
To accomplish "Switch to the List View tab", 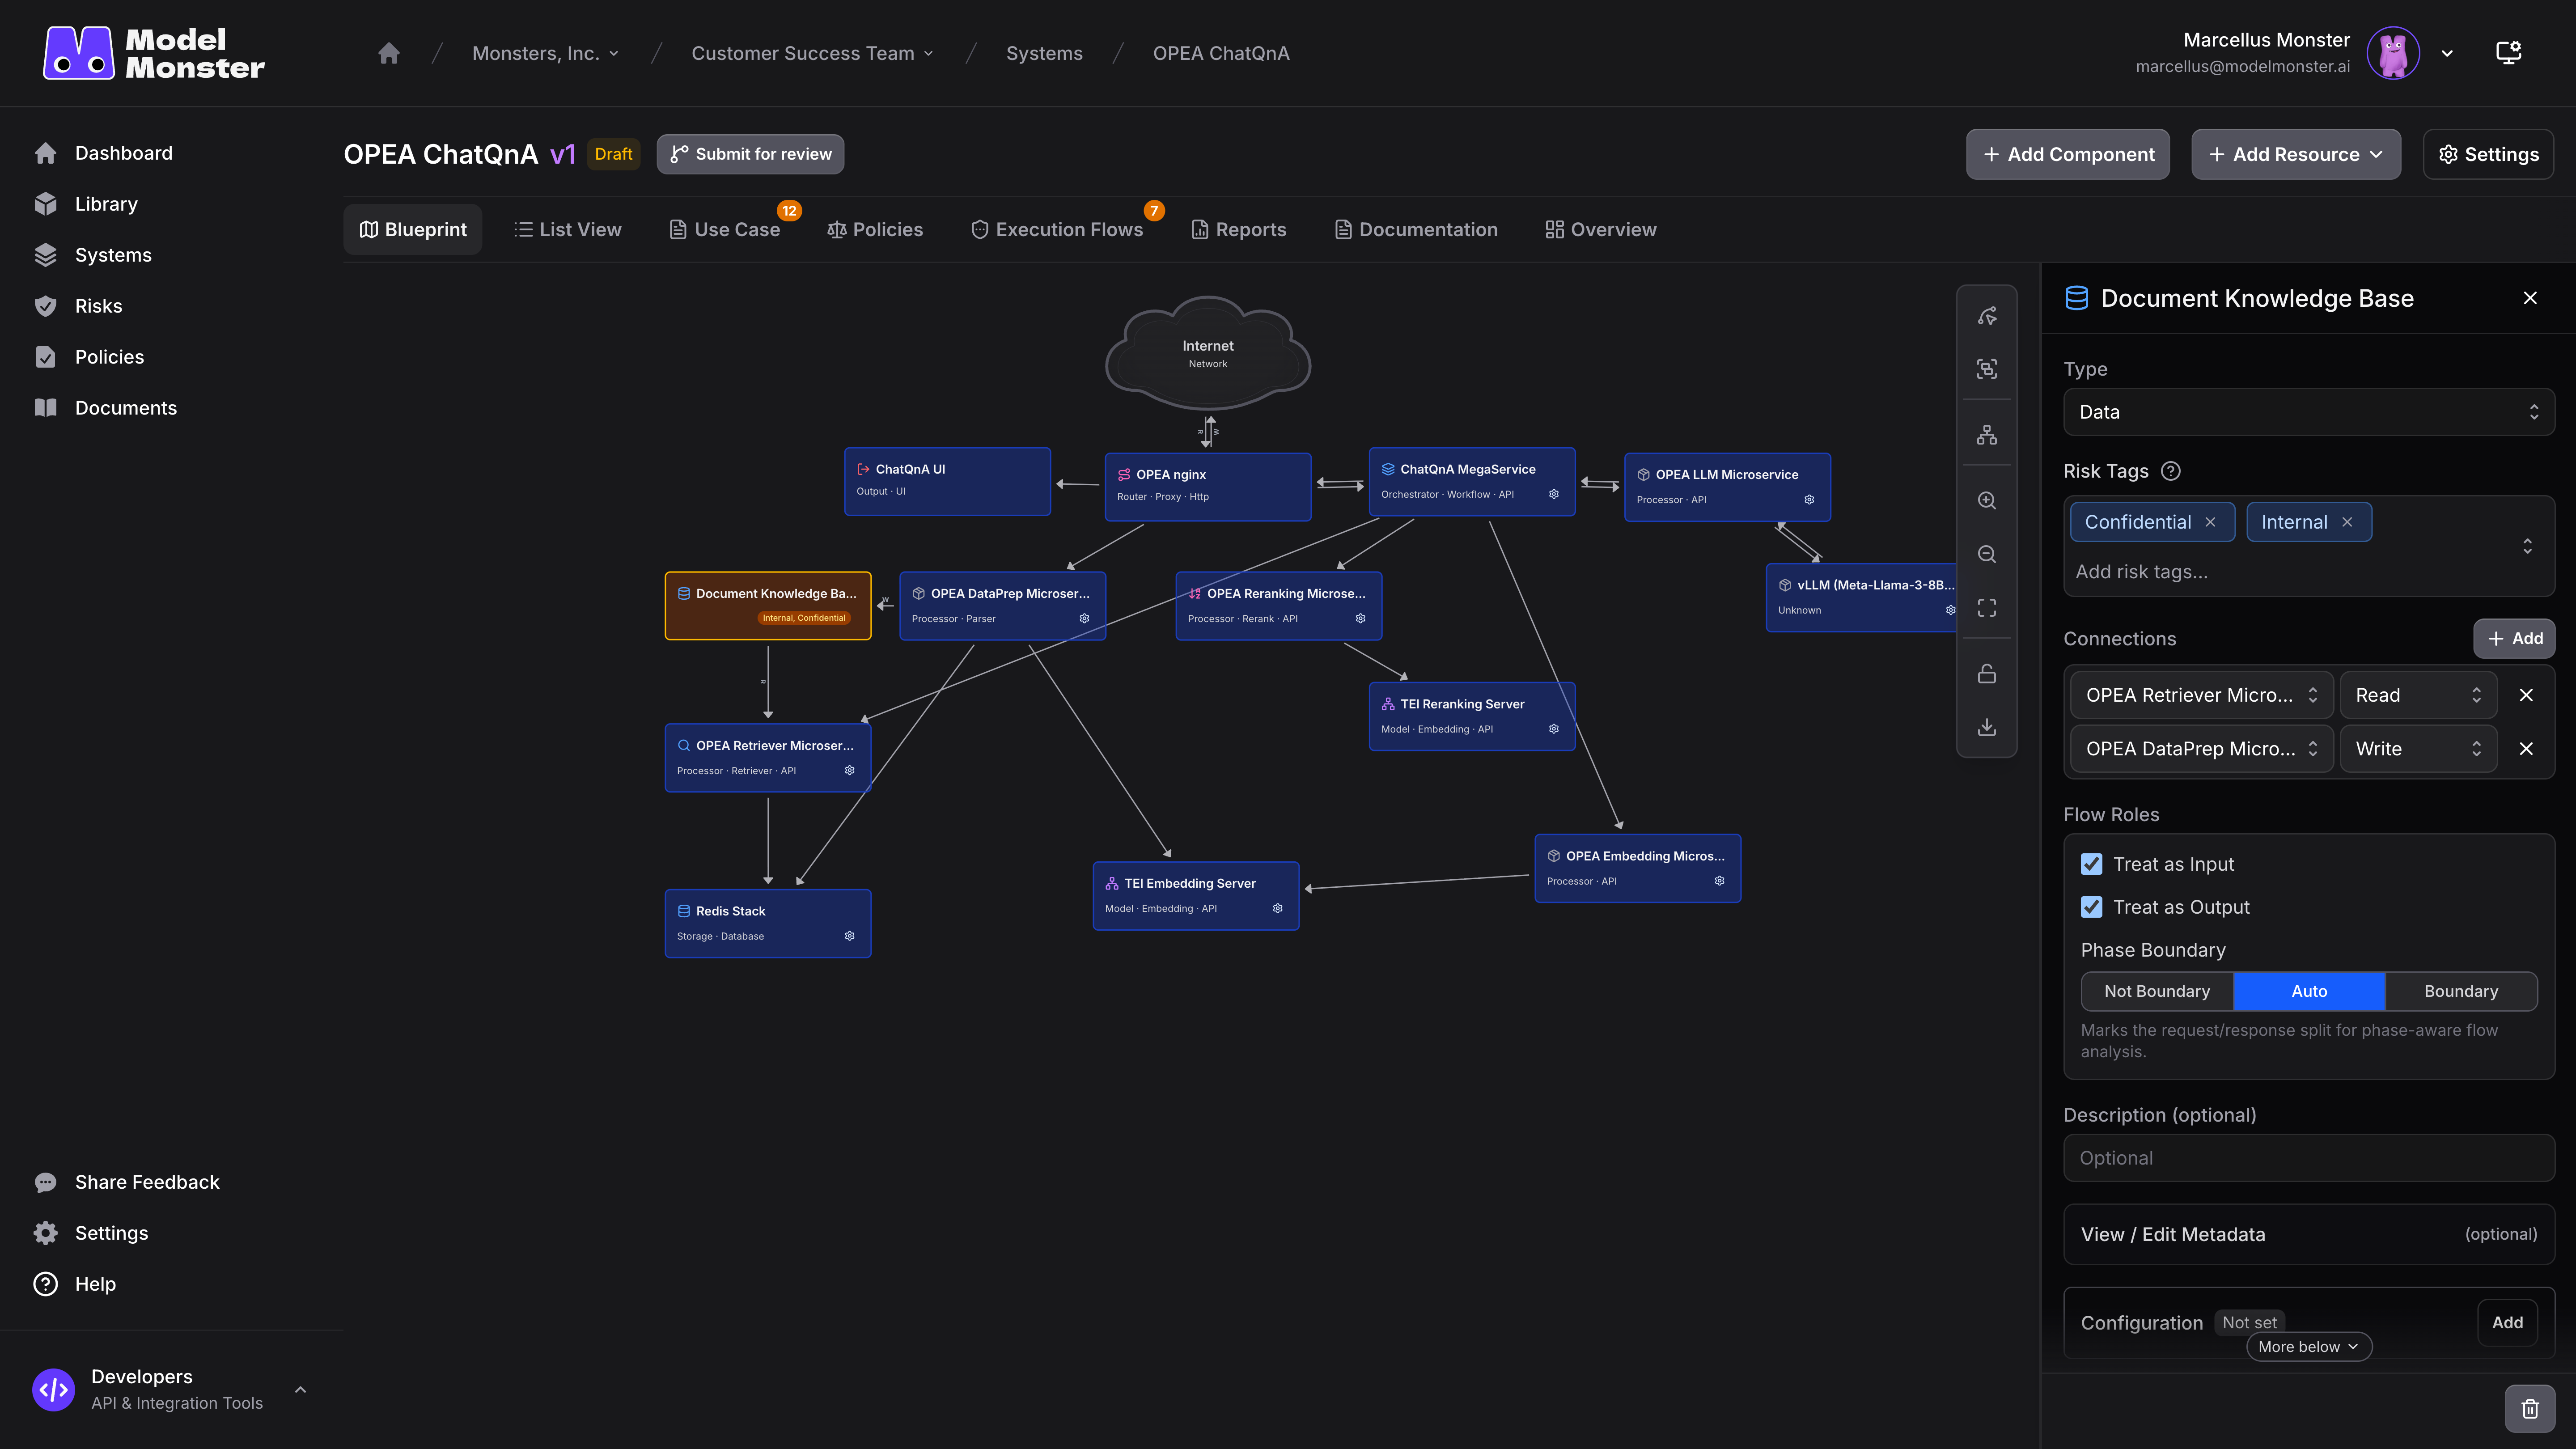I will coord(568,229).
